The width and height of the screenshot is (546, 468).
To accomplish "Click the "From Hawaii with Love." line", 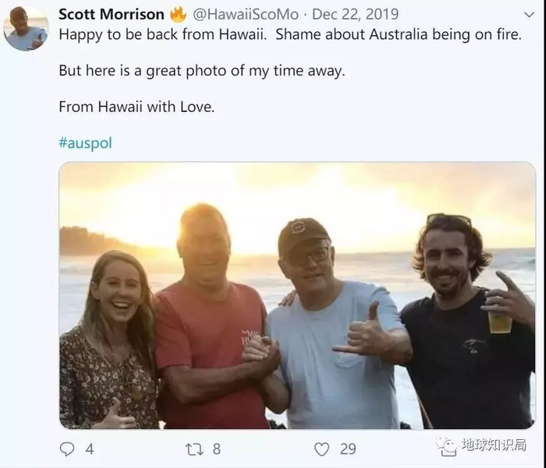I will tap(136, 107).
